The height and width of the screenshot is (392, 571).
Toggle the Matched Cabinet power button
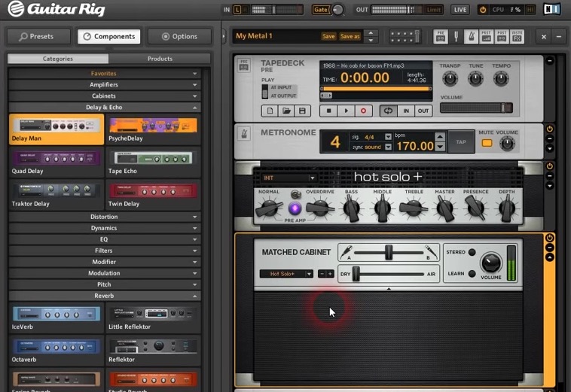click(549, 238)
